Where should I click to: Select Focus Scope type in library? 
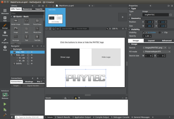37,22
